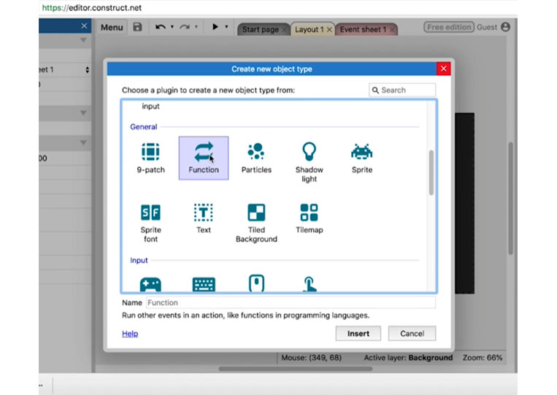Pick the Tiled Background plugin
The height and width of the screenshot is (395, 557).
coord(256,212)
